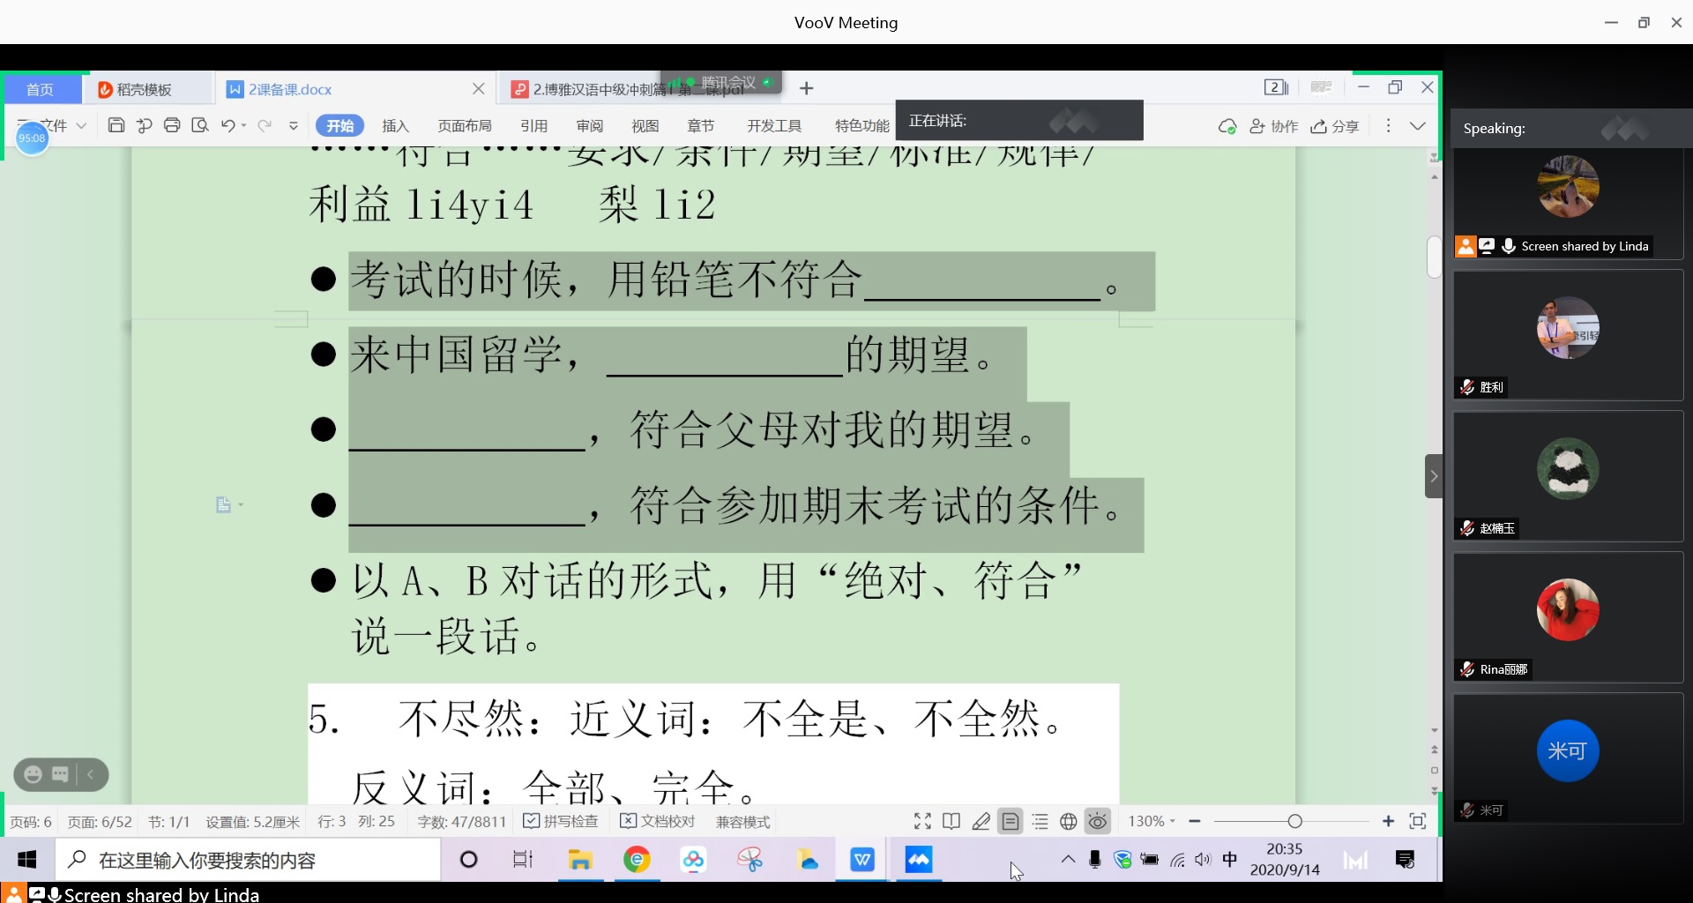Switch to writing mode (pen icon)
The image size is (1693, 903).
(x=981, y=821)
